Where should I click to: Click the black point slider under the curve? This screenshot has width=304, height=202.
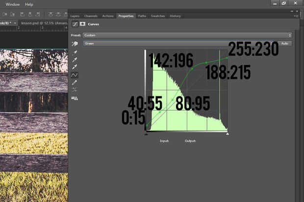[x=146, y=134]
